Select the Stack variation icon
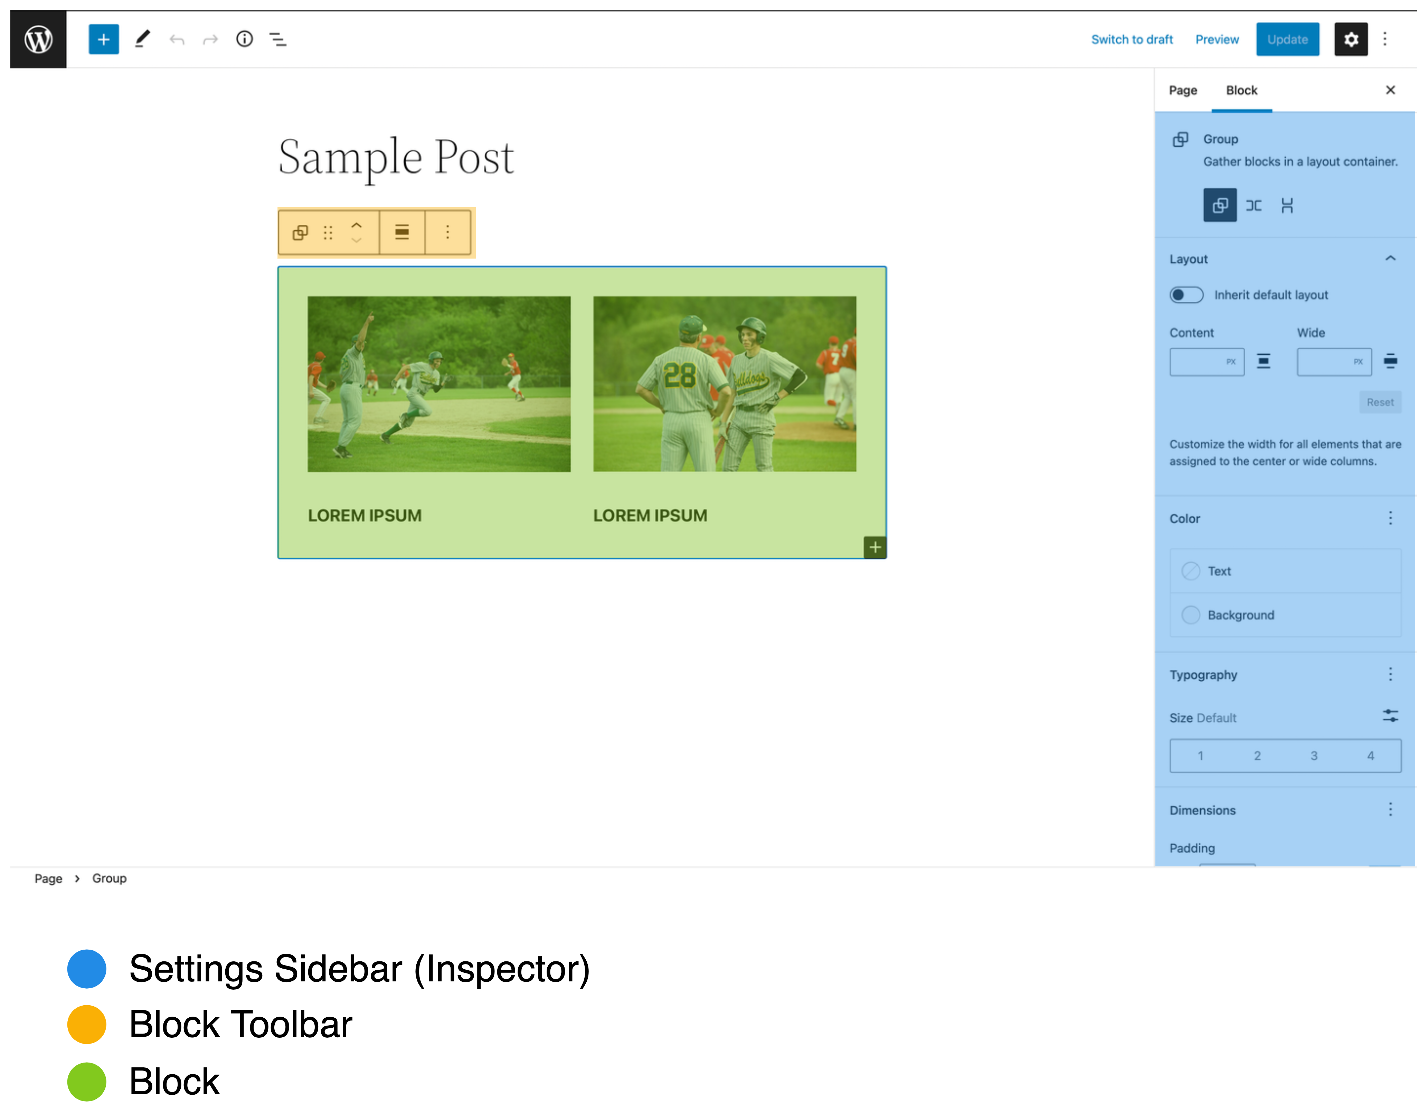1427x1114 pixels. 1286,206
